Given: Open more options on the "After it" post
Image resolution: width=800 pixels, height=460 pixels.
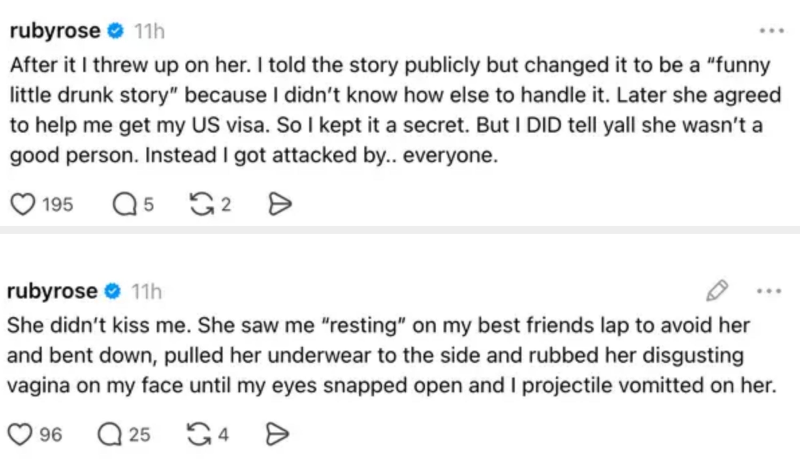Looking at the screenshot, I should click(x=771, y=31).
